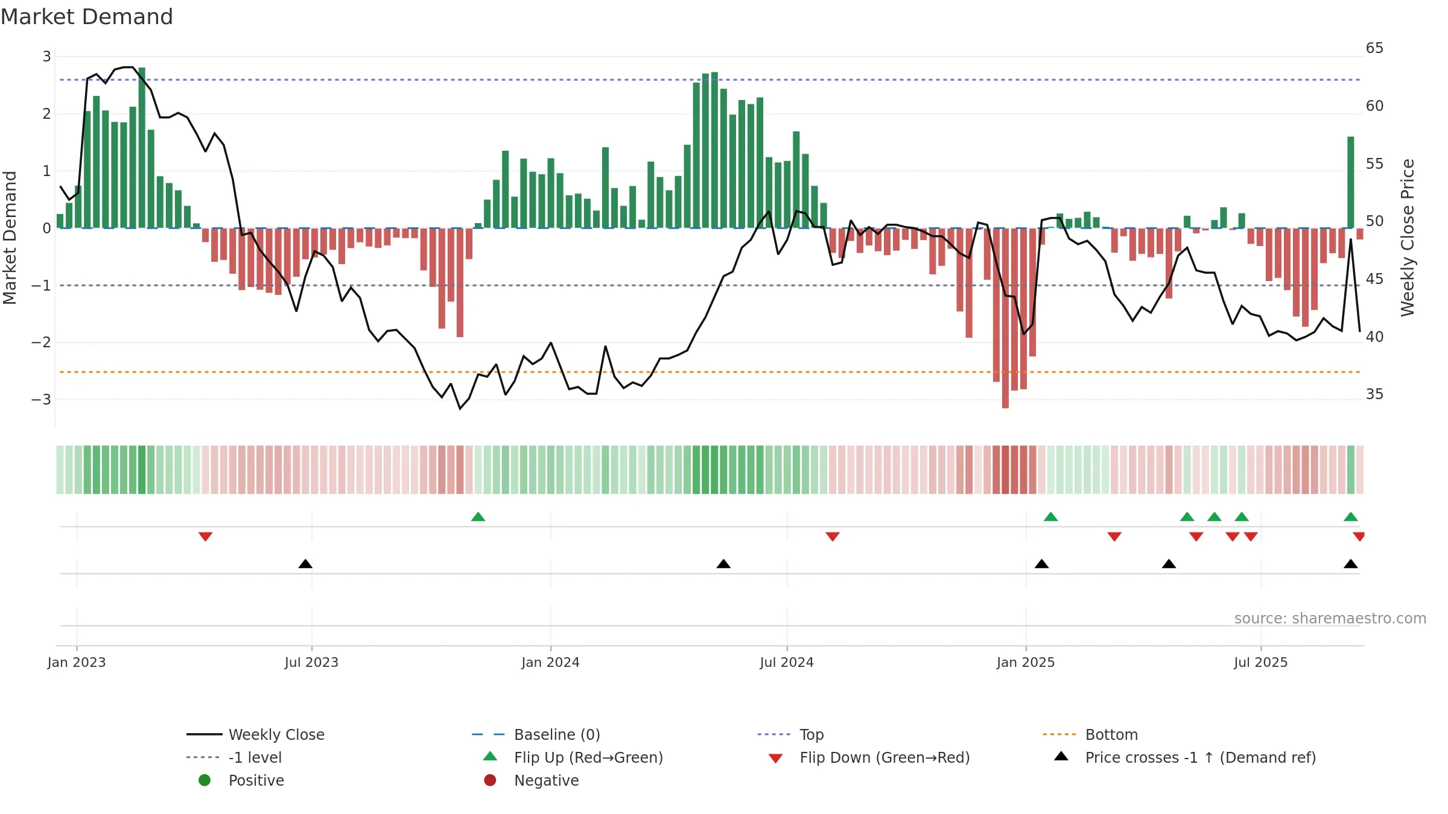Screen dimensions: 1448x814
Task: Click the Jul 2023 x-axis label
Action: point(311,662)
